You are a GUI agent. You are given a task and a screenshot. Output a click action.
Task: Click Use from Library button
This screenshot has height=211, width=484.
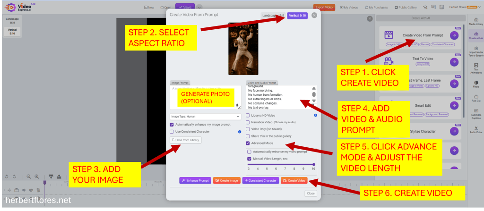[x=185, y=140]
